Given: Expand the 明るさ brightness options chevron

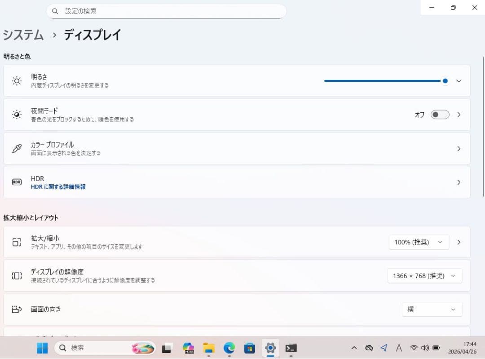Looking at the screenshot, I should click(x=459, y=81).
